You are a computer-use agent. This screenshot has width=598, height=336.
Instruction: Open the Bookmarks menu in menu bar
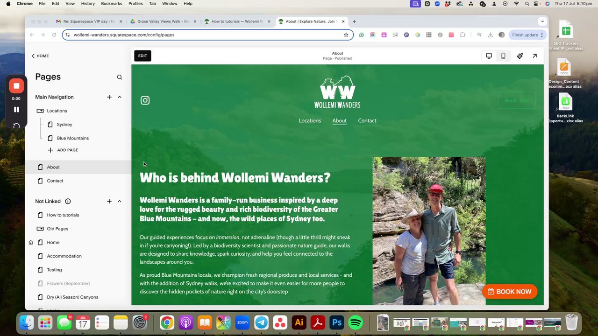click(111, 4)
